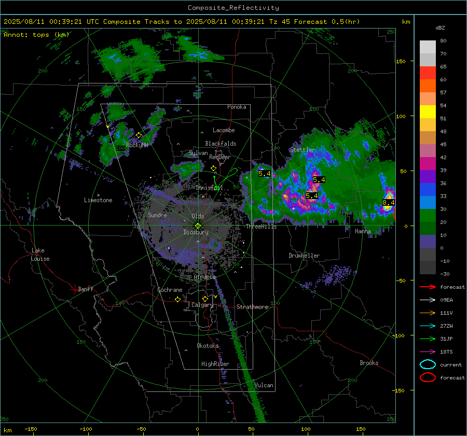This screenshot has width=467, height=436.
Task: Click the -50 tick on the right axis
Action: pos(401,280)
